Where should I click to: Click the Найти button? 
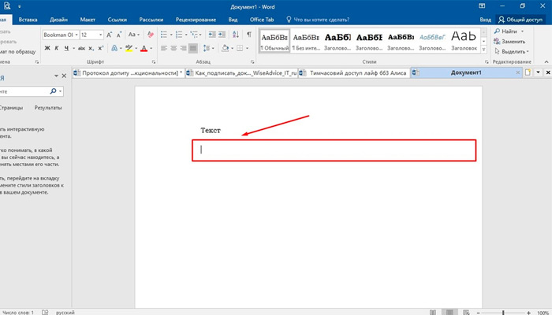click(509, 31)
